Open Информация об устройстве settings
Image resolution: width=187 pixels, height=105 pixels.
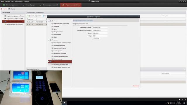click(61, 24)
